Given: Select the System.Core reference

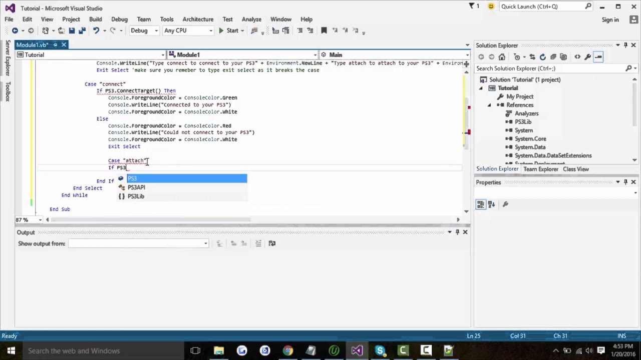Looking at the screenshot, I should pos(530,139).
